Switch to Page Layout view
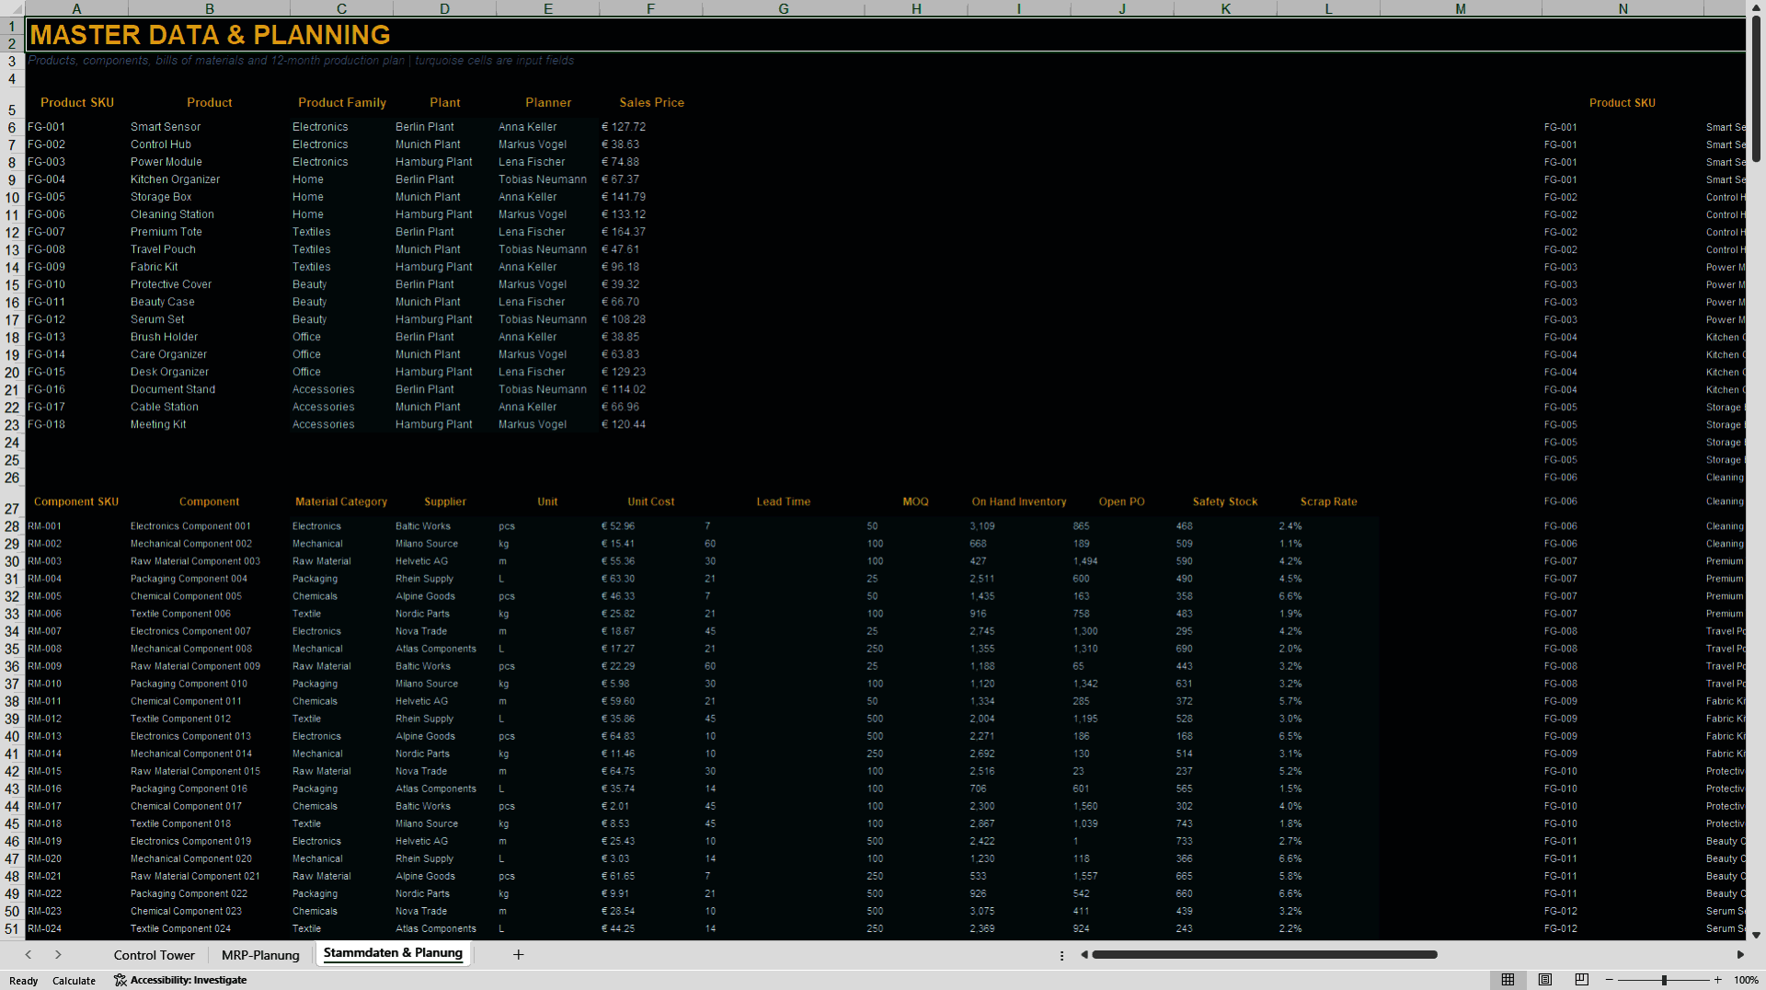Image resolution: width=1766 pixels, height=990 pixels. tap(1545, 980)
